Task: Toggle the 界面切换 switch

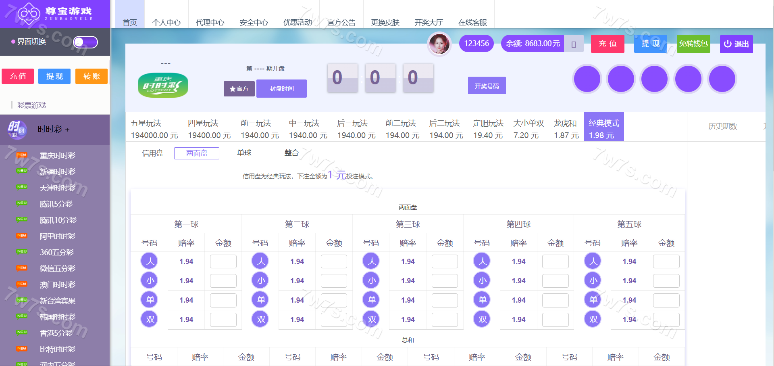Action: [x=85, y=42]
